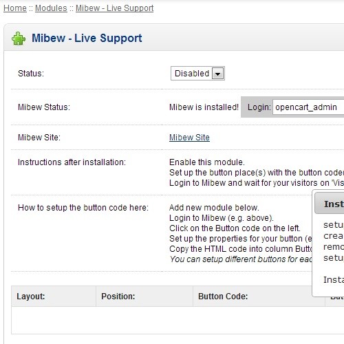Click 'Instructions after installation:' label
This screenshot has width=344, height=344.
72,162
